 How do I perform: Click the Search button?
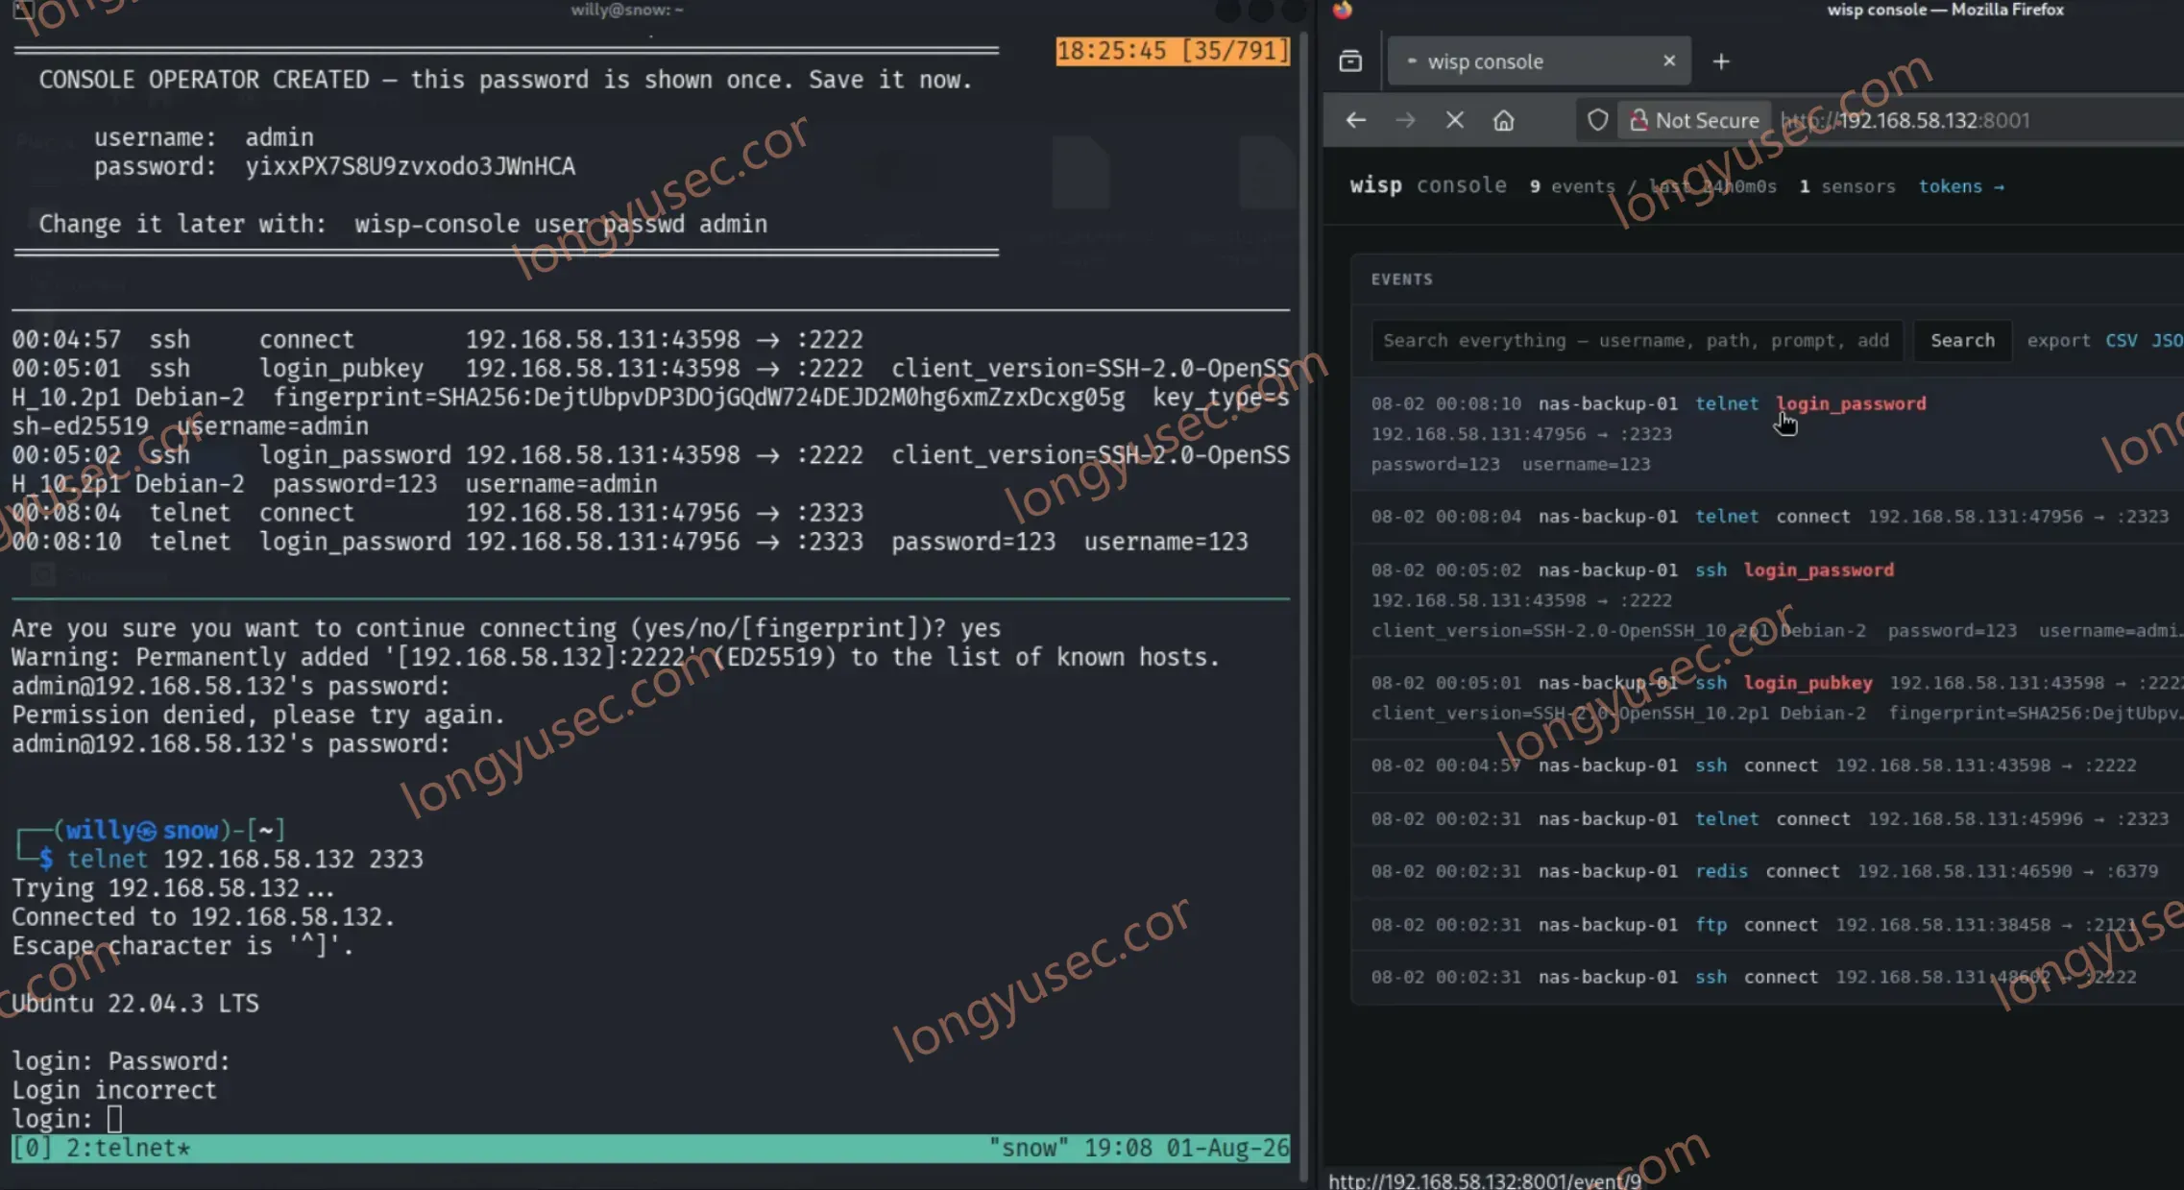tap(1962, 341)
